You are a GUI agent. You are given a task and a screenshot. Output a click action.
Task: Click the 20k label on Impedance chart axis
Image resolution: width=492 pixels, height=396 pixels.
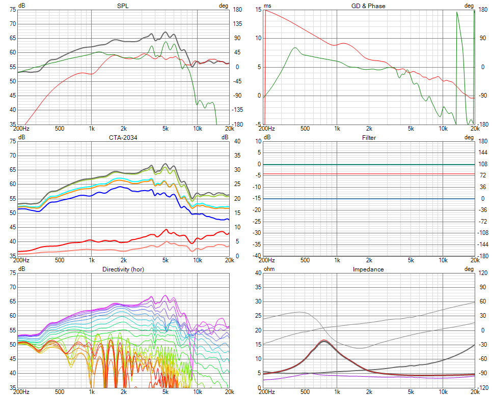(475, 392)
